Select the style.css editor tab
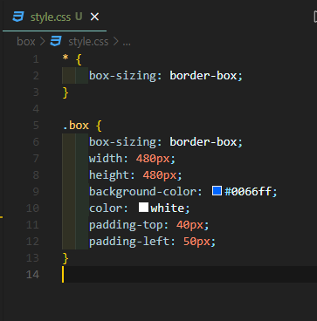The height and width of the screenshot is (321, 317). 54,17
